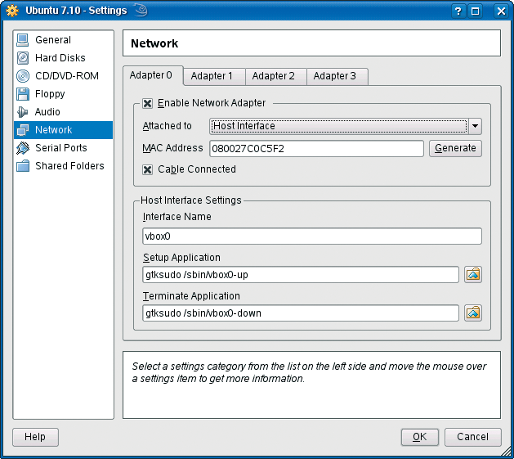The image size is (514, 459).
Task: Click the Network page heading
Action: 154,43
